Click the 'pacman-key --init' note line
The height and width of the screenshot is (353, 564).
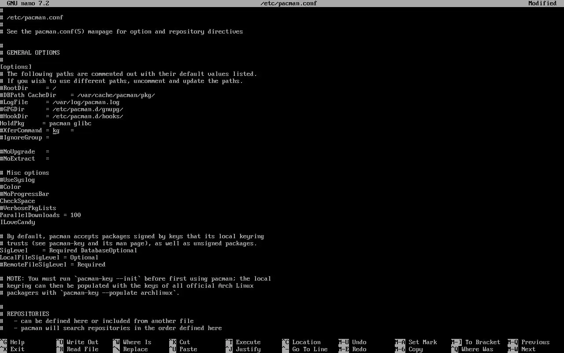[x=136, y=278]
